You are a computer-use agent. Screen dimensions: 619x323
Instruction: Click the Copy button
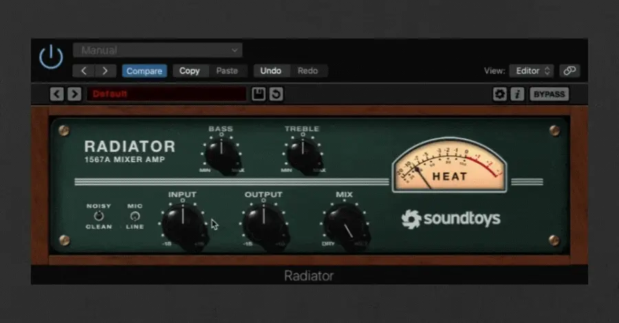point(190,71)
